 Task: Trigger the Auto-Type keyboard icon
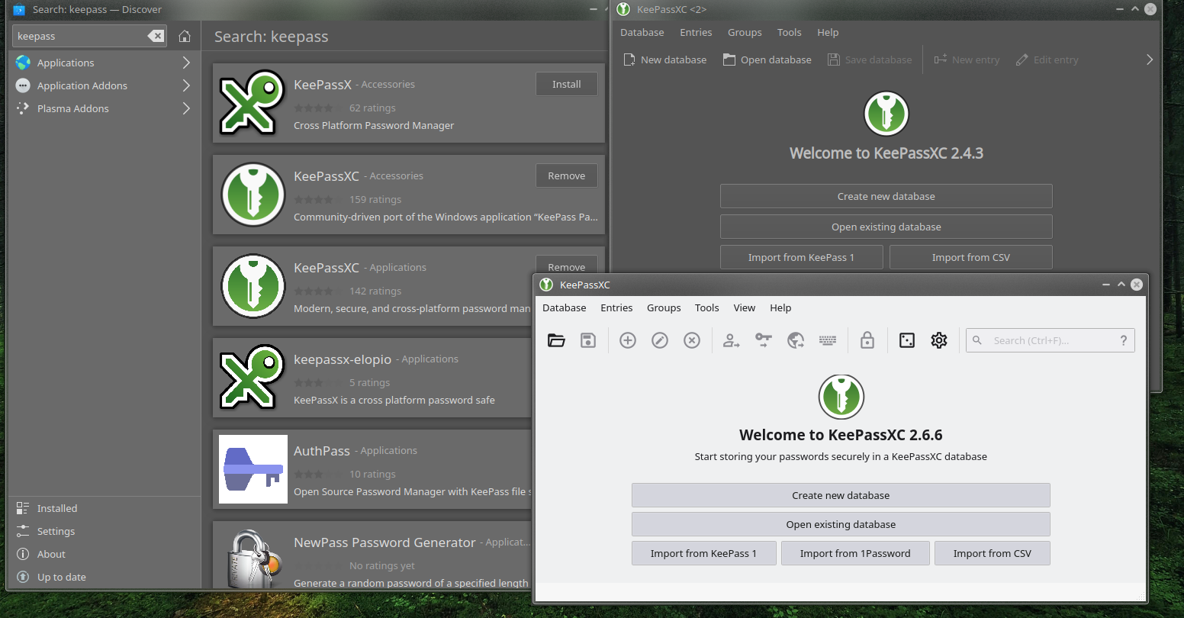click(x=827, y=340)
